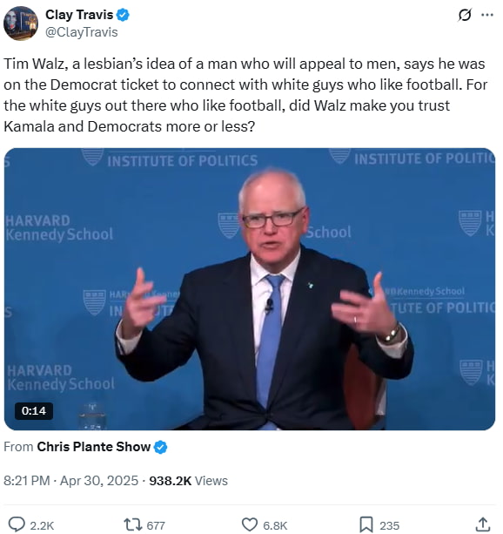503x534 pixels.
Task: Open the @ClayTravis handle link
Action: click(81, 32)
